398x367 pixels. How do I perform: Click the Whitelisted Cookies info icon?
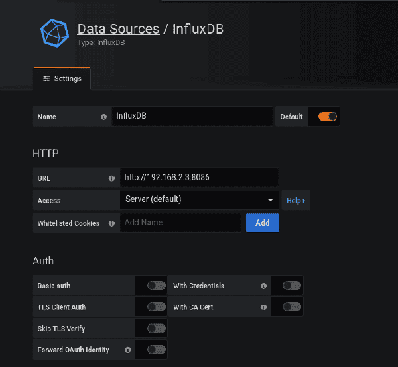[111, 223]
